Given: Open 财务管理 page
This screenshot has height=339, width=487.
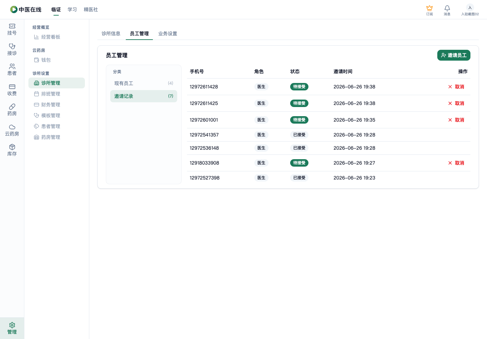Looking at the screenshot, I should (56, 105).
